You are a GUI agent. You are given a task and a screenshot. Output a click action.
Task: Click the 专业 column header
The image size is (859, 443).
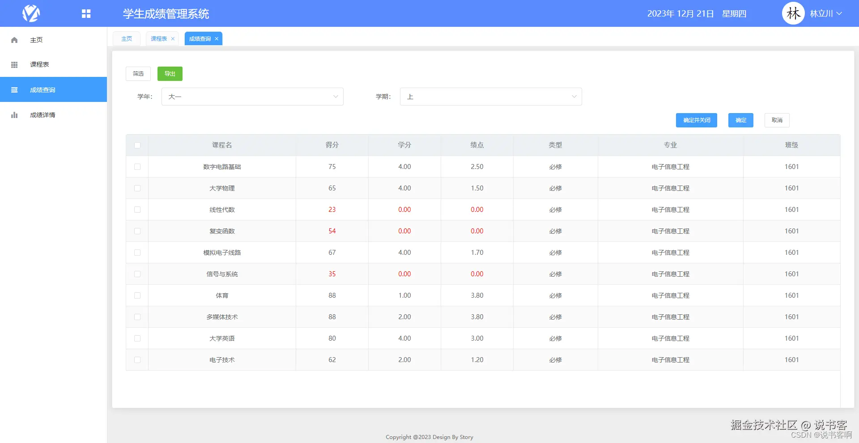[x=670, y=145]
